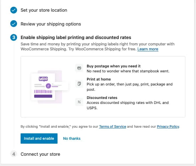This screenshot has width=196, height=166.
Task: Click the purple check circle in the illustration
Action: [x=48, y=86]
